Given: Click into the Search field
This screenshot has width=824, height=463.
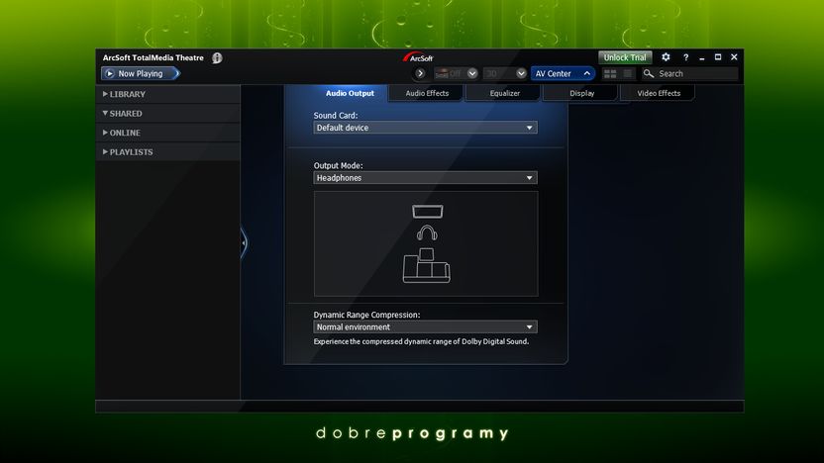Looking at the screenshot, I should 696,73.
